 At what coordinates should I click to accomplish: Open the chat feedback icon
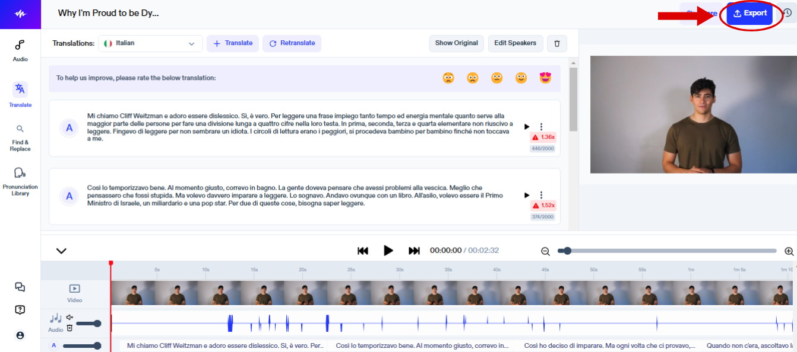(x=20, y=287)
